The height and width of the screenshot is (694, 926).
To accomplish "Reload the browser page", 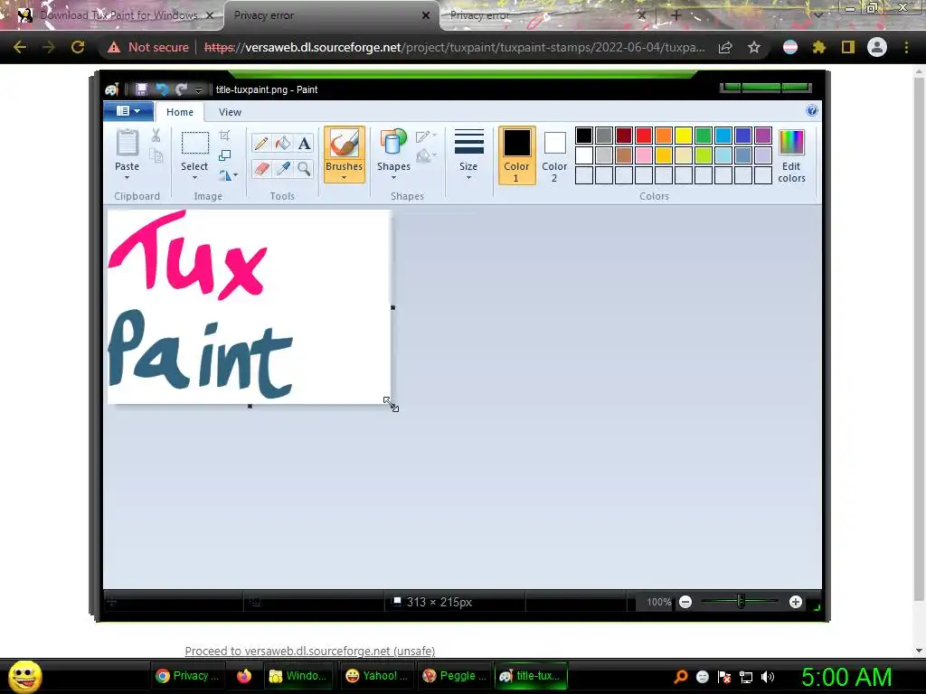I will click(78, 47).
